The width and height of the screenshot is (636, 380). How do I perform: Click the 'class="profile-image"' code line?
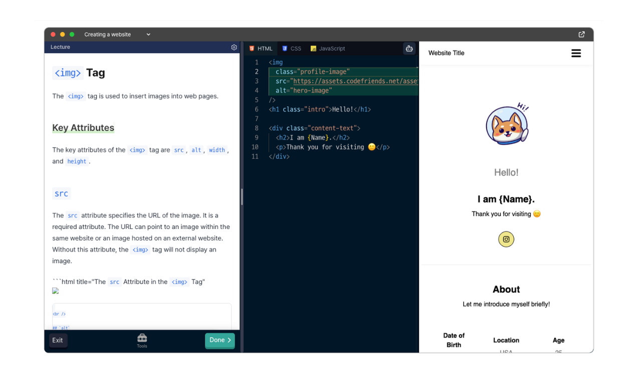click(312, 71)
